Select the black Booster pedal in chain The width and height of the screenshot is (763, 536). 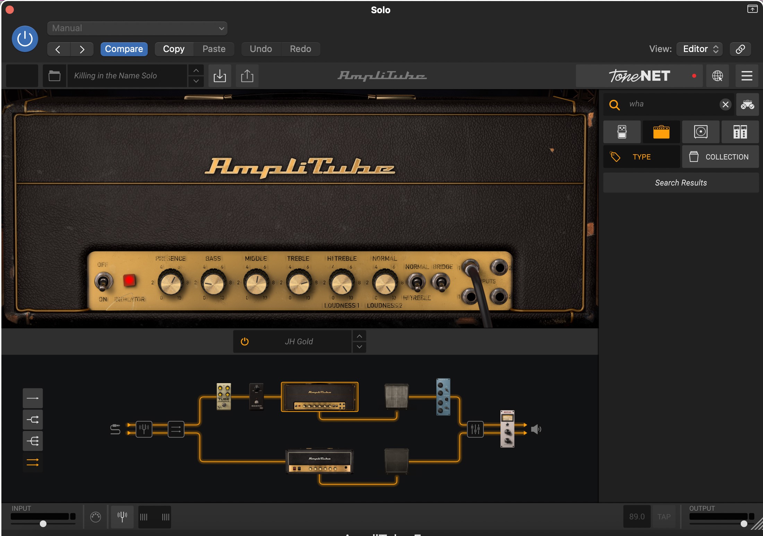257,397
